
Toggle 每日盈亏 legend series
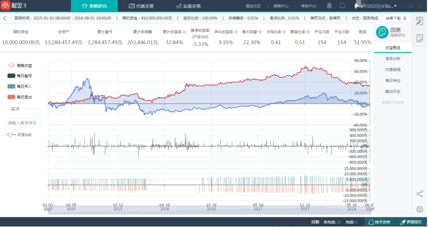pyautogui.click(x=19, y=75)
